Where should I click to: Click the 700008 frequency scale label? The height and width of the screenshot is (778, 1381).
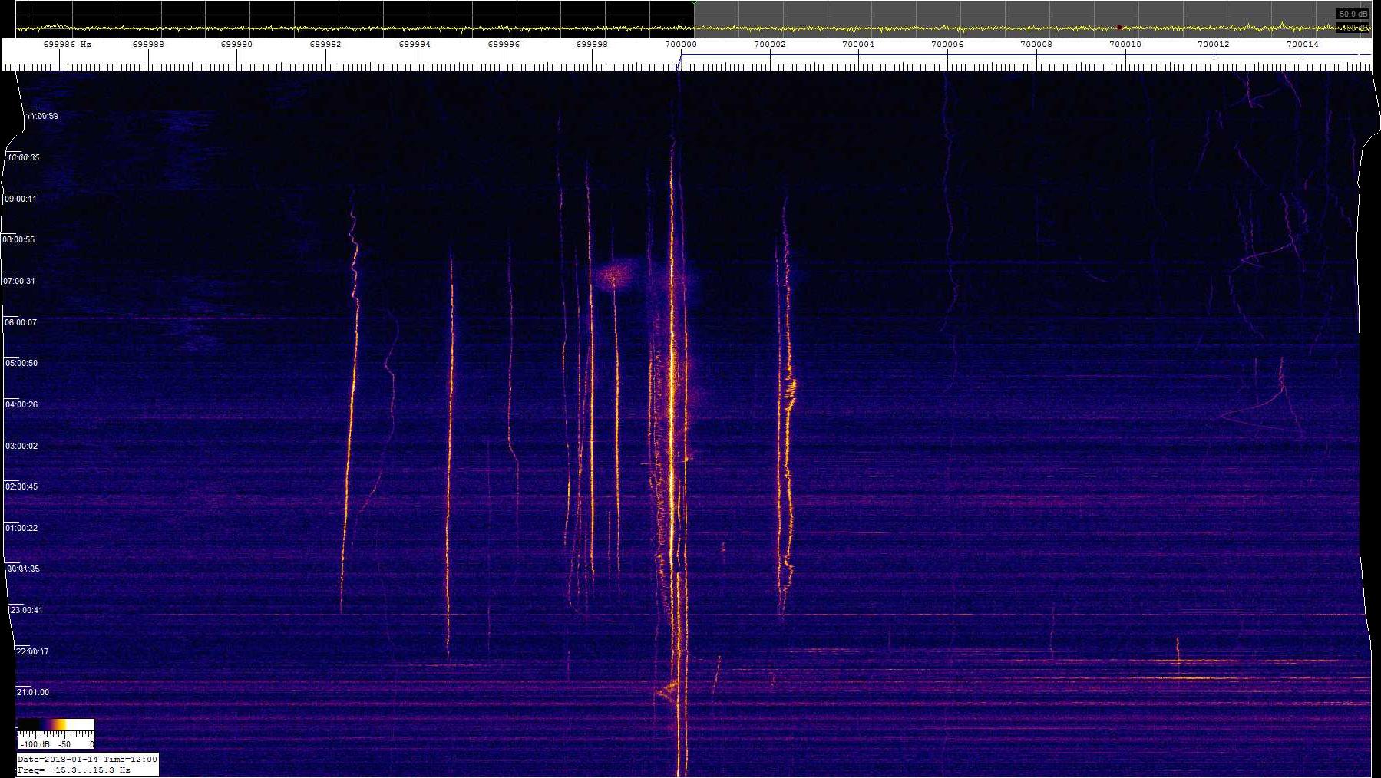(x=1036, y=45)
